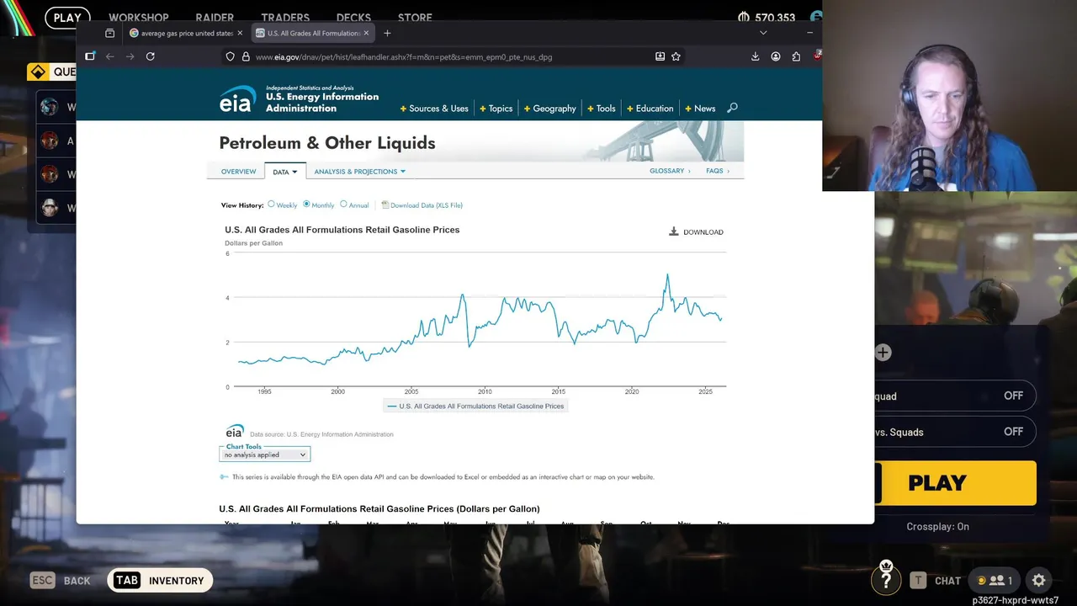Expand the Analysis & Projections dropdown
The height and width of the screenshot is (606, 1077).
click(359, 172)
